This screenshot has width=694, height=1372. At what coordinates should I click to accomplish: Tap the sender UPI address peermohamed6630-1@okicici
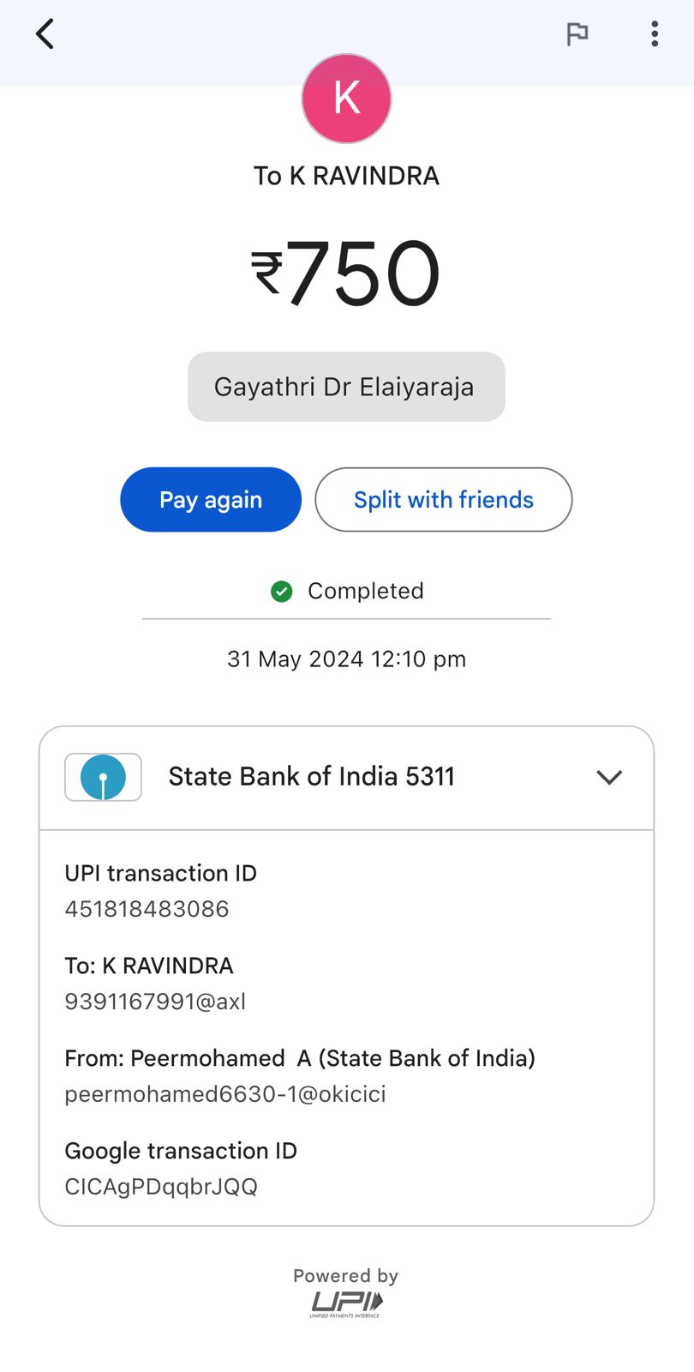point(225,1094)
